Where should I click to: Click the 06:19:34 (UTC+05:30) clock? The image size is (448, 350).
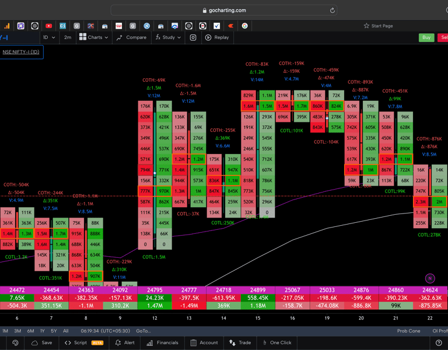tap(105, 331)
